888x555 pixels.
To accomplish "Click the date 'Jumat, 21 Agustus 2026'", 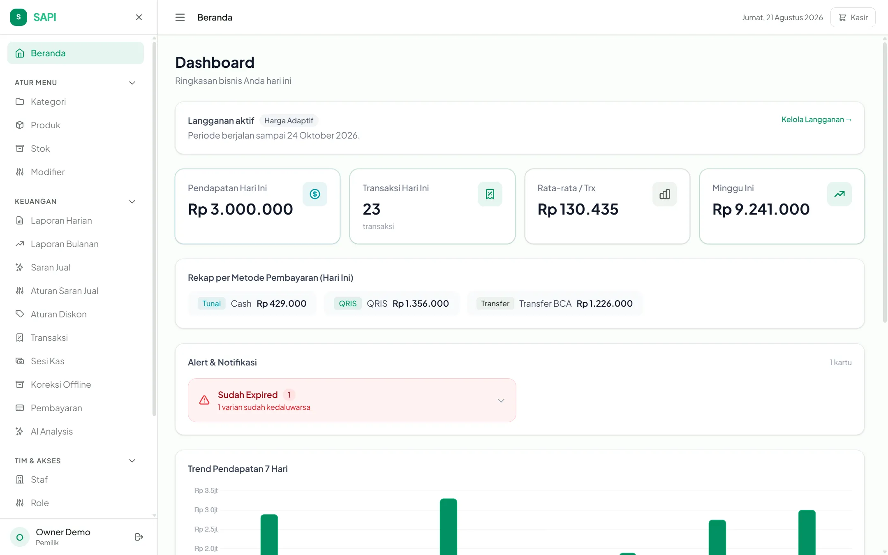I will (782, 17).
